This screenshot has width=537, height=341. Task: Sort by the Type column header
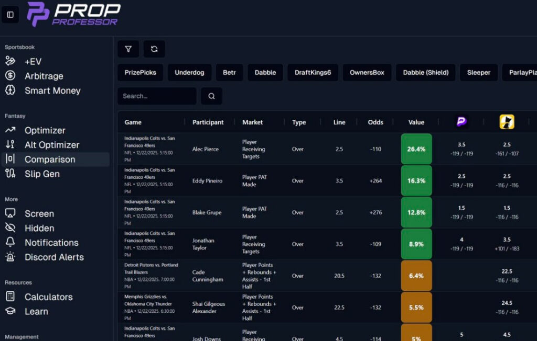click(x=299, y=122)
